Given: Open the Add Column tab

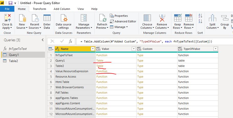Looking at the screenshot, I should point(62,9).
